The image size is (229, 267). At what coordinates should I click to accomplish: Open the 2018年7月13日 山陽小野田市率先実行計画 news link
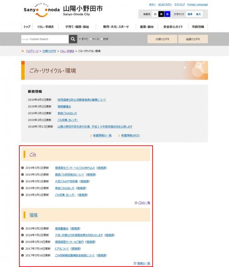[95, 127]
